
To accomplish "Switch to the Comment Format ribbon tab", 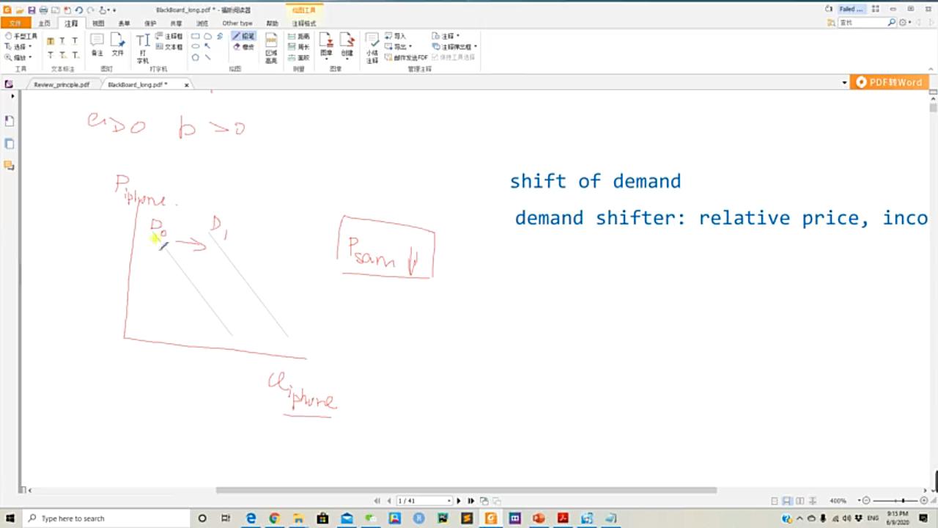I will click(303, 23).
